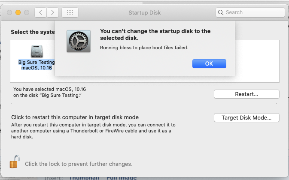This screenshot has width=289, height=180.
Task: Click the Restart... button
Action: pyautogui.click(x=246, y=94)
